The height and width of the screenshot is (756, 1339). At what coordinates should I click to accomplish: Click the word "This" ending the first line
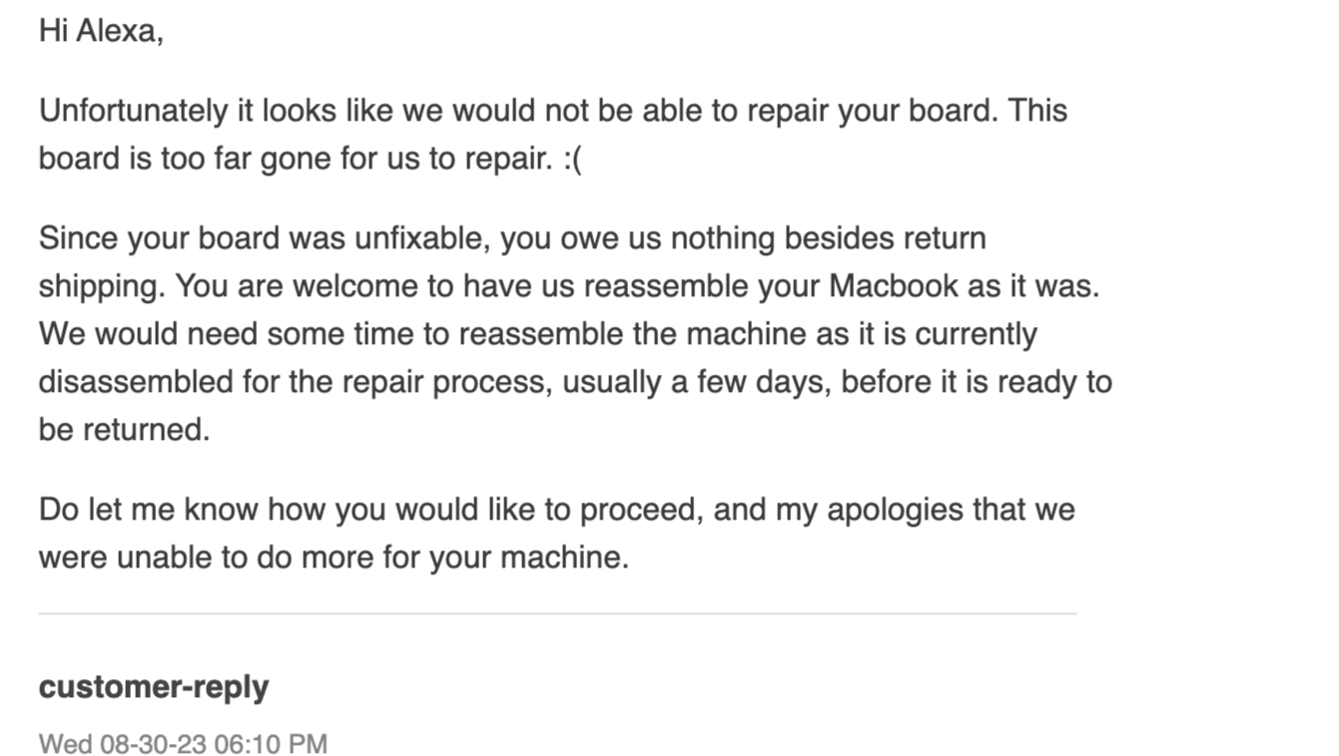pos(1037,111)
